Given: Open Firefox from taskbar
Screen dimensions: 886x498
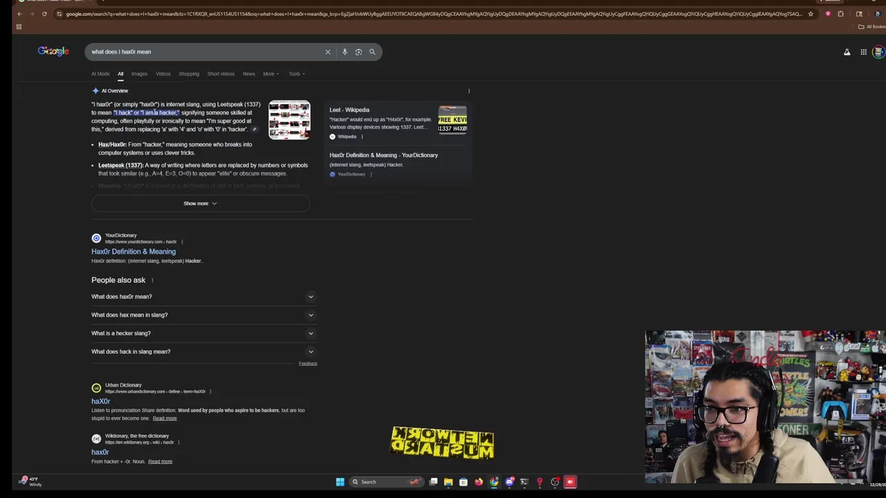Looking at the screenshot, I should tap(478, 482).
